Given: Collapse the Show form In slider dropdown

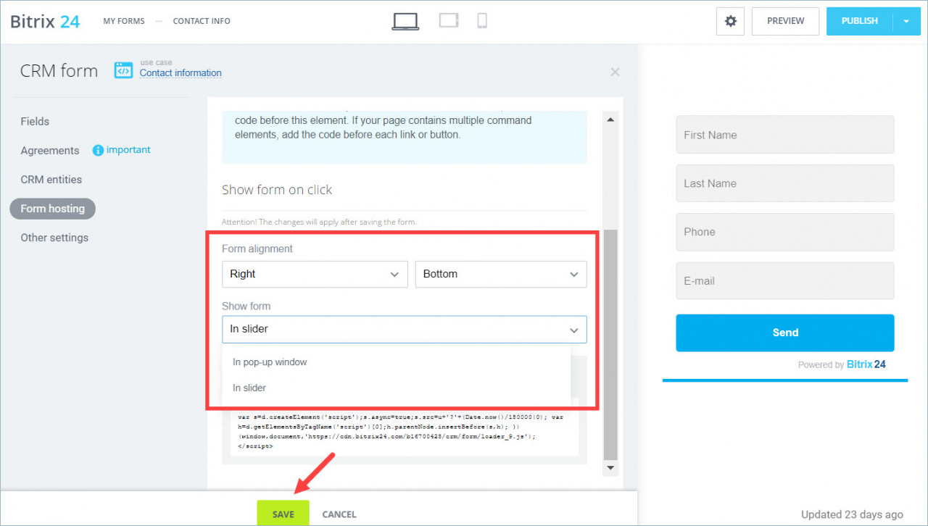Looking at the screenshot, I should pyautogui.click(x=405, y=329).
